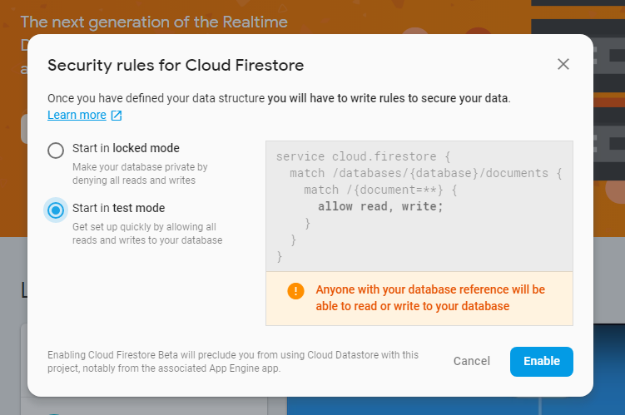Open the Learn more link
This screenshot has height=415, width=625.
(x=77, y=115)
